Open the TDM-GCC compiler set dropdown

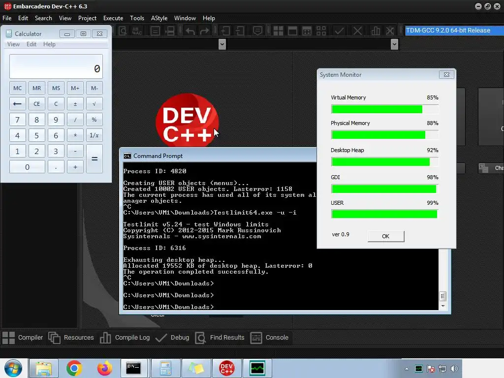coord(454,31)
